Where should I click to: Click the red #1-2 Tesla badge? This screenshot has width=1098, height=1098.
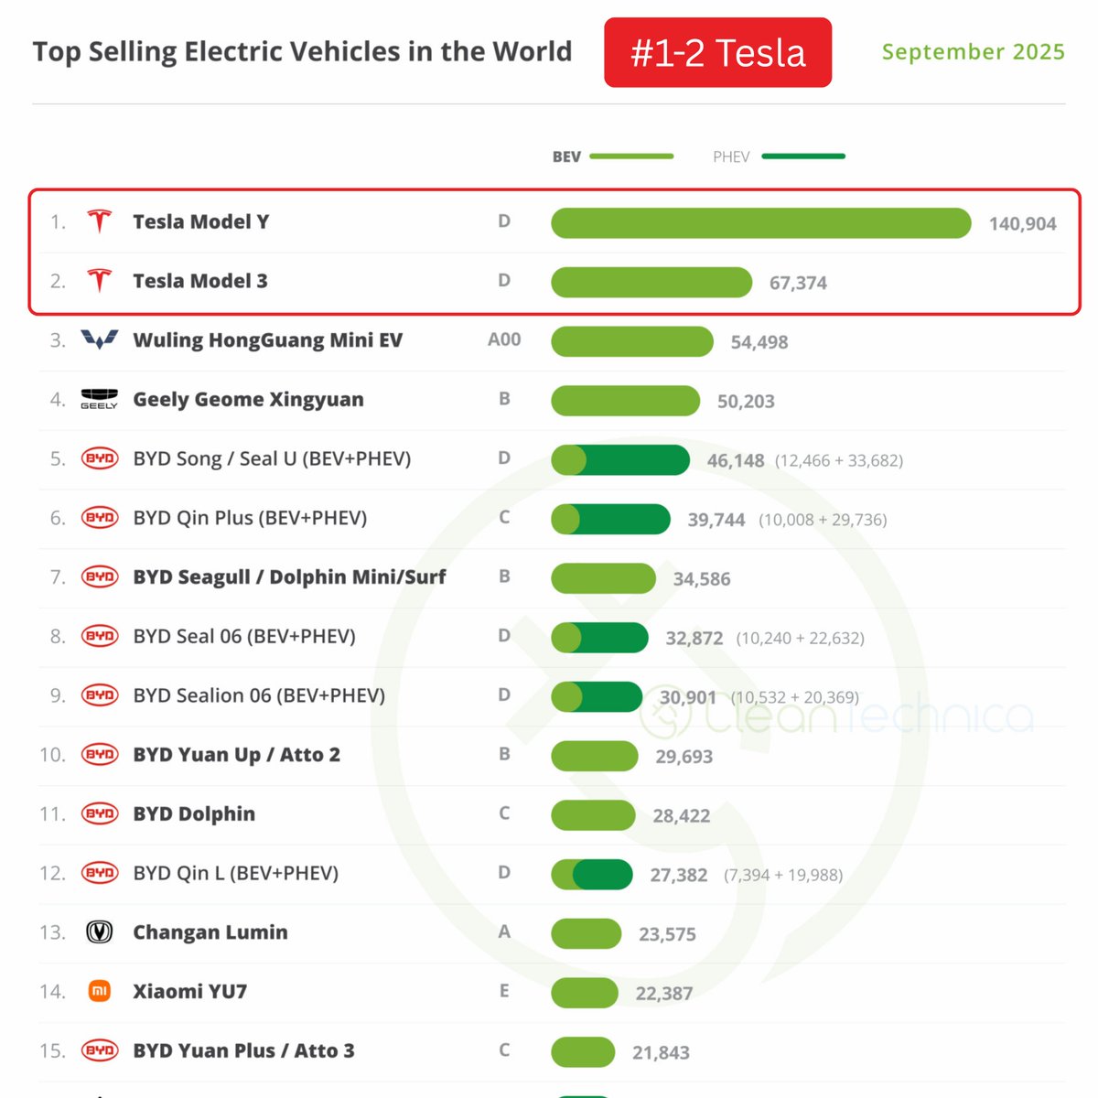pos(717,53)
